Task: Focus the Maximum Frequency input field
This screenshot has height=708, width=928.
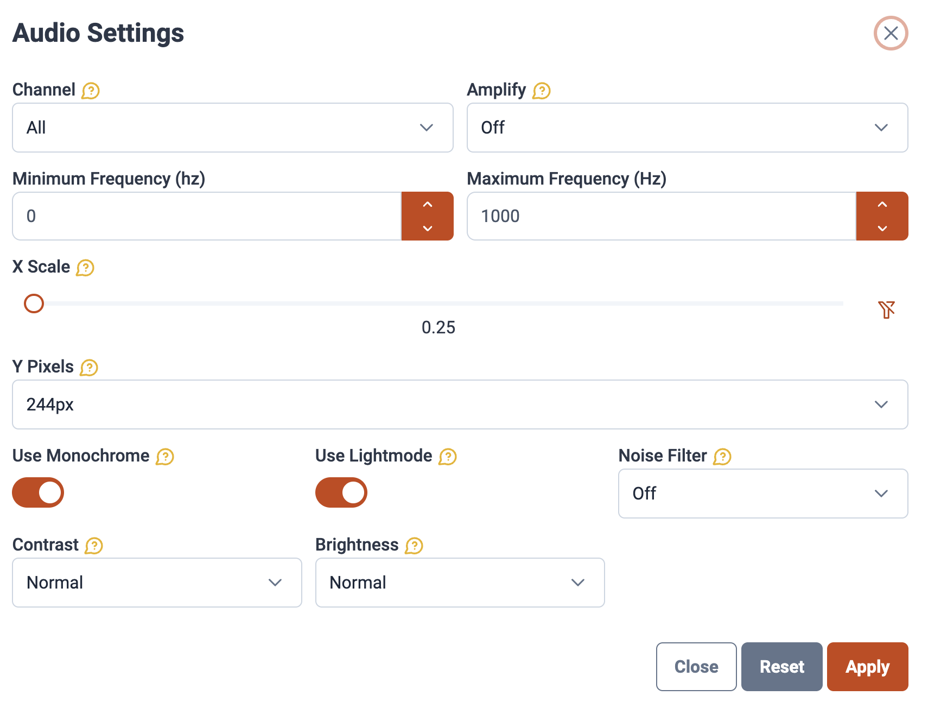Action: [x=662, y=216]
